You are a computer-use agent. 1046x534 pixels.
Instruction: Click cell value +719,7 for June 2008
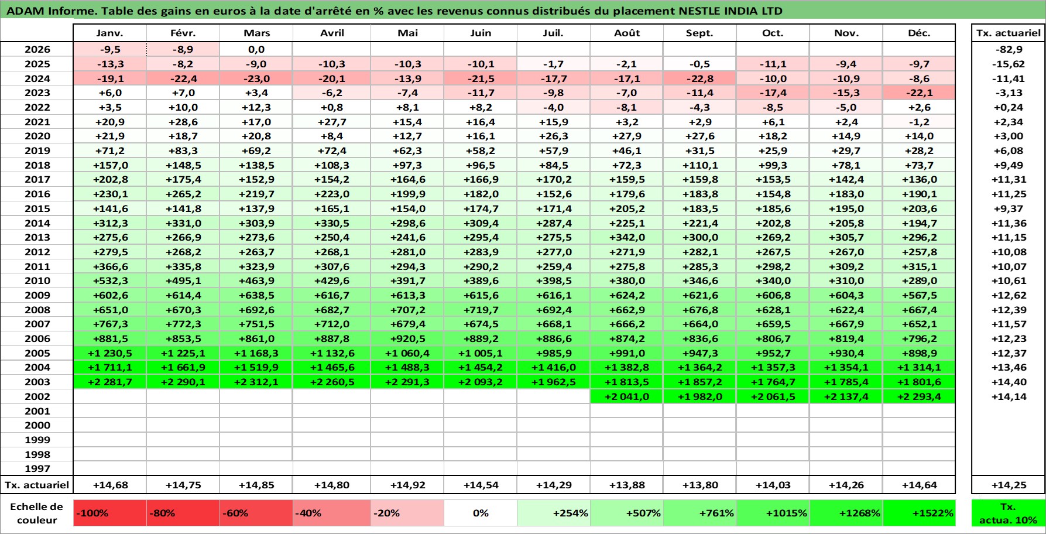point(481,310)
